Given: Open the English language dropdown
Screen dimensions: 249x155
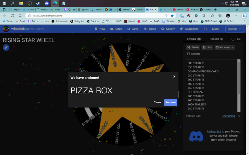Looking at the screenshot, I should (x=234, y=29).
